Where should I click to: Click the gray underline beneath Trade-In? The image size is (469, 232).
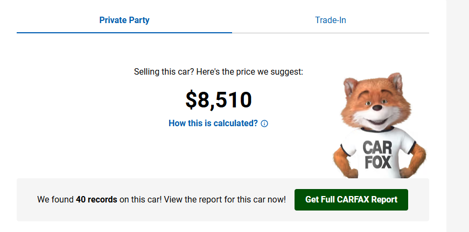331,33
